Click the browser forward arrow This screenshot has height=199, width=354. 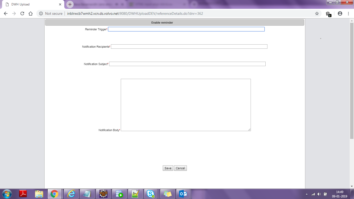[x=14, y=13]
